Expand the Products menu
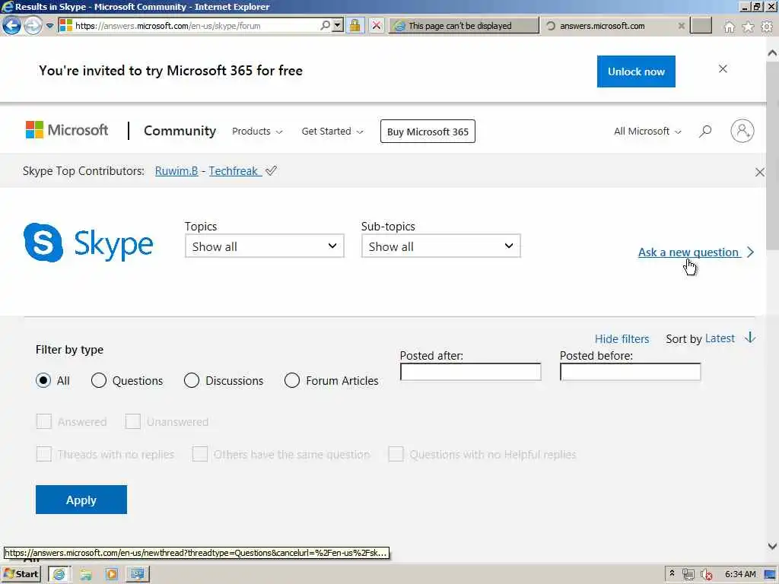This screenshot has height=584, width=779. pyautogui.click(x=257, y=131)
